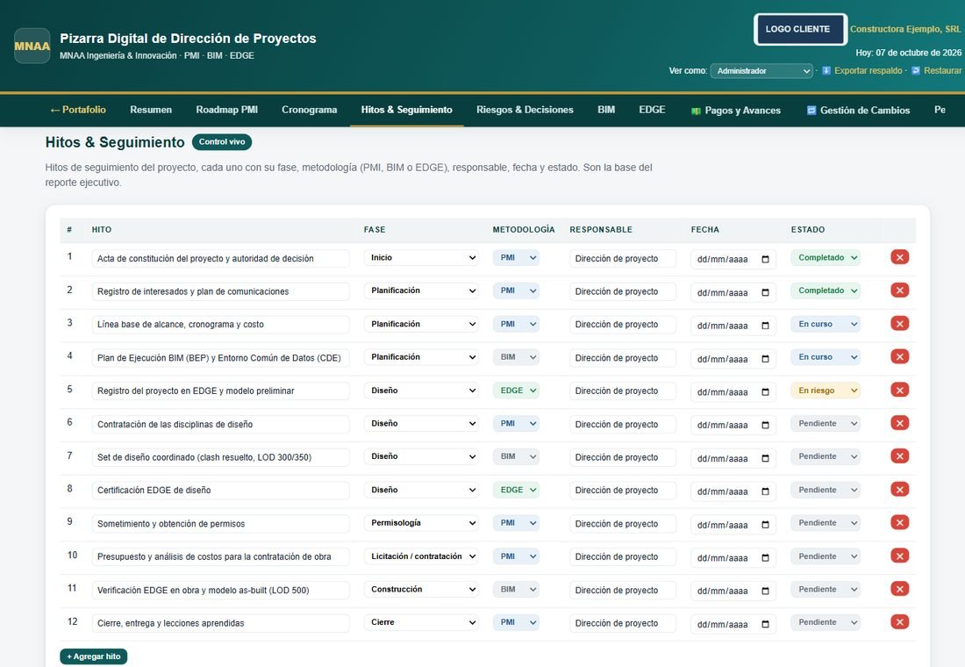Image resolution: width=965 pixels, height=667 pixels.
Task: Open calendar icon for hito 7 fecha
Action: [x=765, y=458]
